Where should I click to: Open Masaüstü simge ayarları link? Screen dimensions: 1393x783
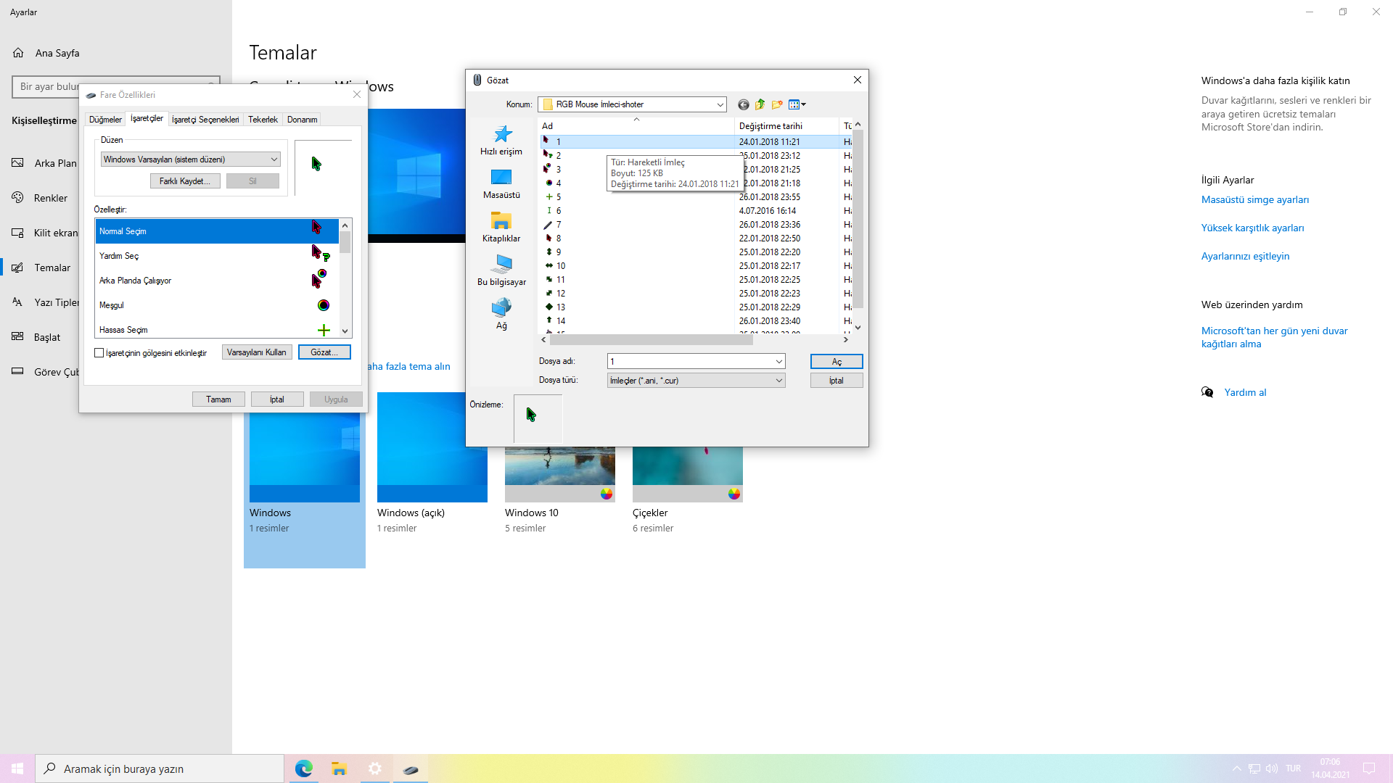pyautogui.click(x=1254, y=199)
